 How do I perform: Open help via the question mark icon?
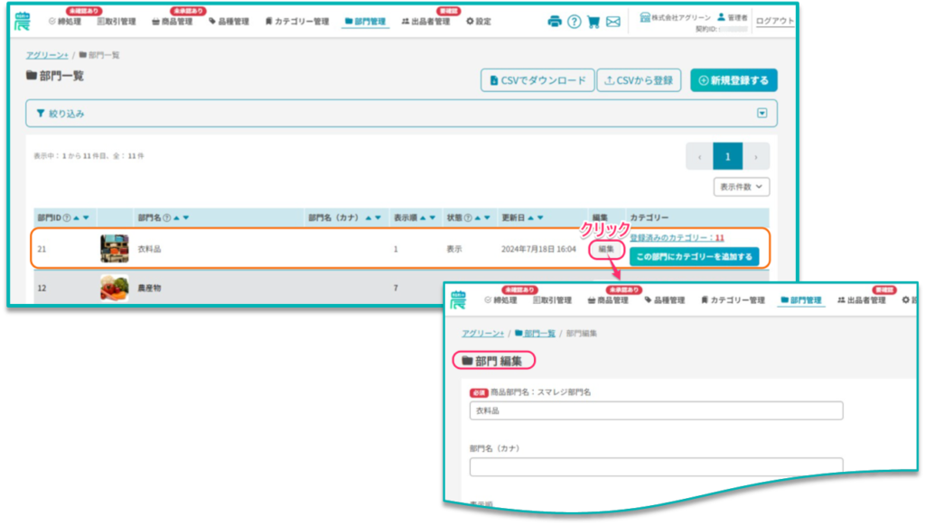click(575, 22)
